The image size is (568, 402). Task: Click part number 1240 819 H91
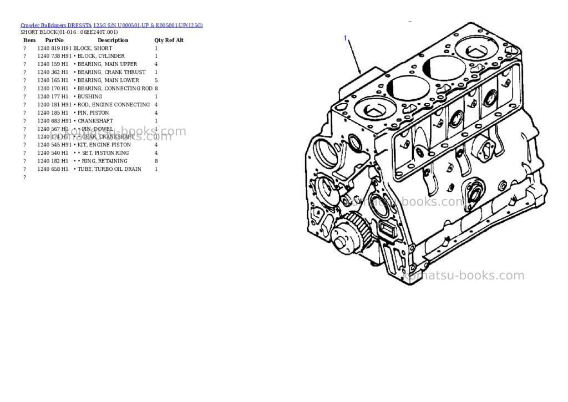[x=54, y=48]
